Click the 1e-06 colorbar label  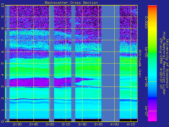(x=146, y=82)
